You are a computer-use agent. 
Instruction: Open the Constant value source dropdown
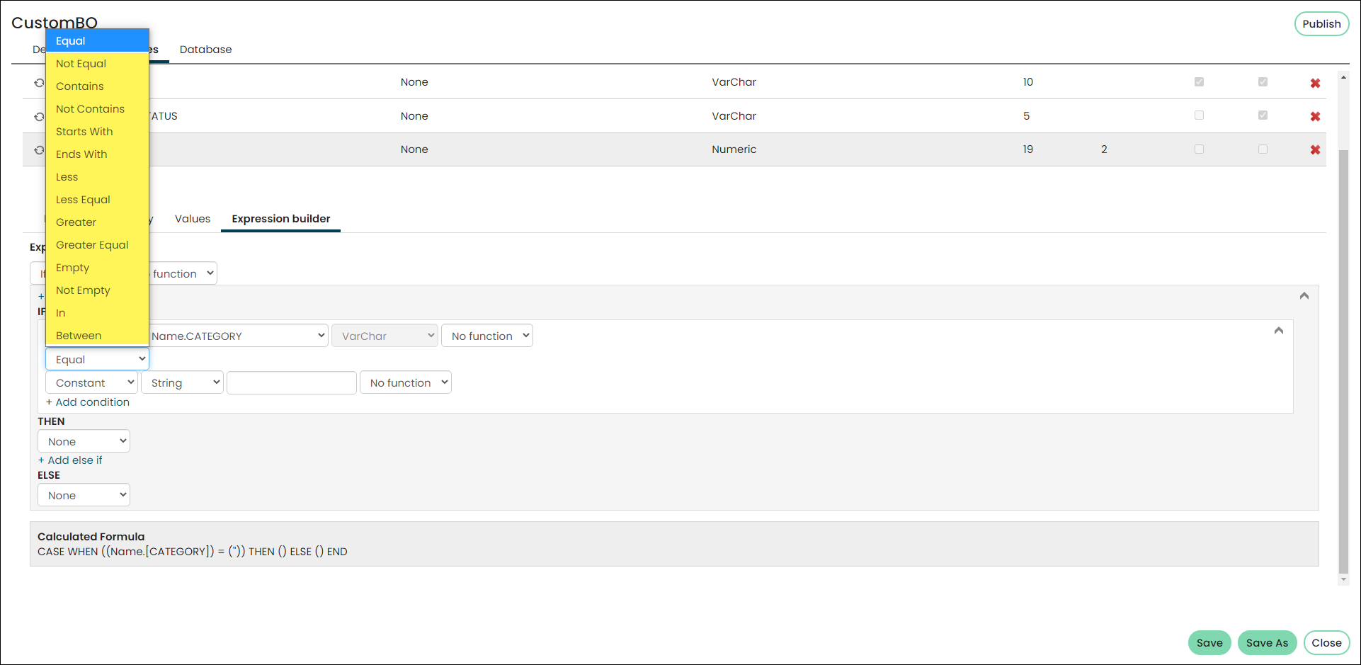pos(91,382)
